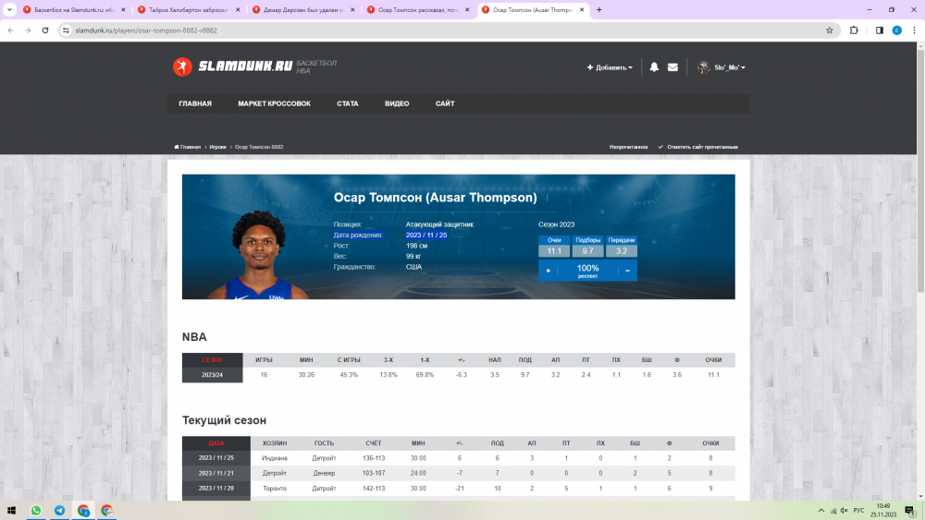Bookmark this page with the star icon
The image size is (925, 520).
tap(830, 30)
